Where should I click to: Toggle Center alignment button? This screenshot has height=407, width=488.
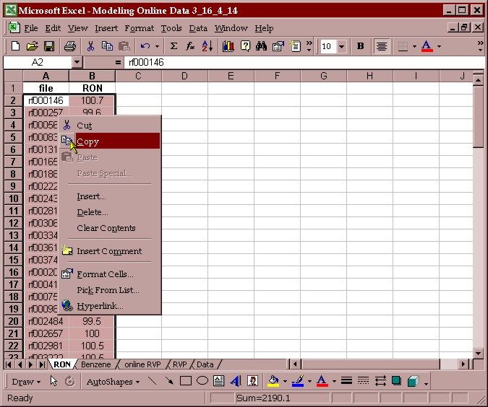tap(382, 46)
